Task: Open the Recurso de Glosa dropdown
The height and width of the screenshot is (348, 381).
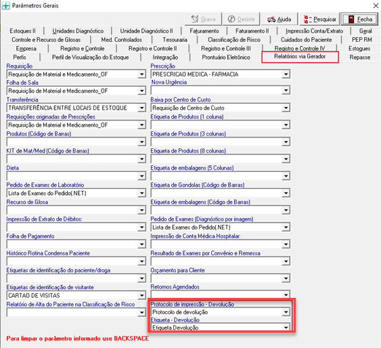Action: coord(141,210)
